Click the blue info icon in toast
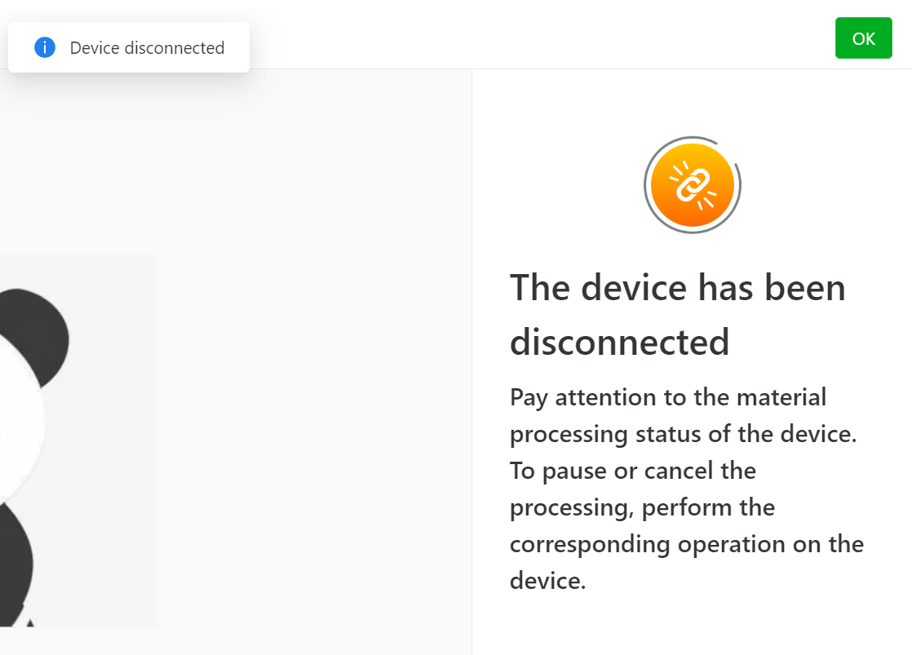The image size is (912, 655). coord(45,47)
